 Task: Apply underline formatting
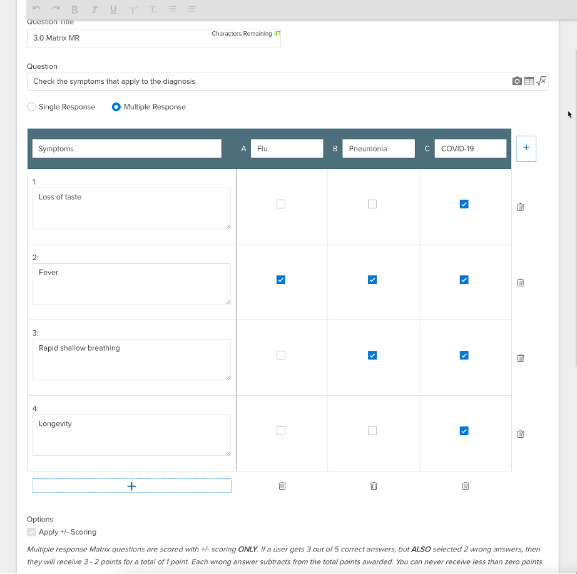click(x=113, y=9)
